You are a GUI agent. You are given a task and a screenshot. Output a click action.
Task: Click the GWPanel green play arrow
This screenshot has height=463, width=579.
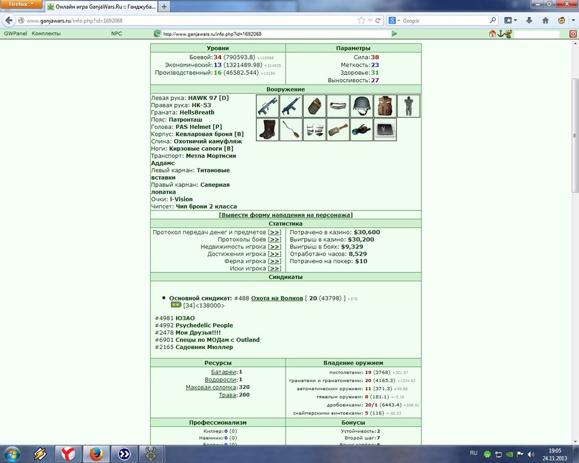pyautogui.click(x=394, y=34)
